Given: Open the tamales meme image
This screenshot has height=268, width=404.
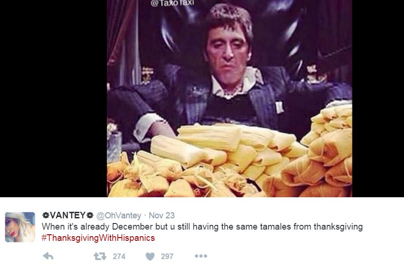Looking at the screenshot, I should coord(230,98).
